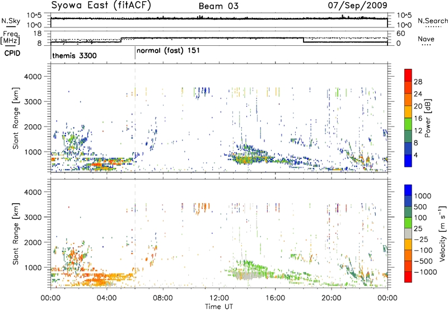Click the light green 12–16 dB Power colorbar segment

[408, 124]
